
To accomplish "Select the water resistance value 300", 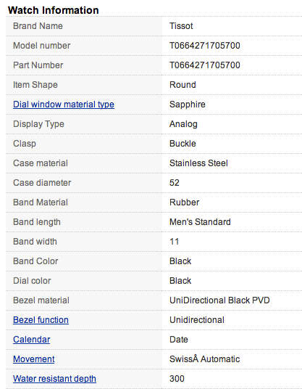I will 177,379.
